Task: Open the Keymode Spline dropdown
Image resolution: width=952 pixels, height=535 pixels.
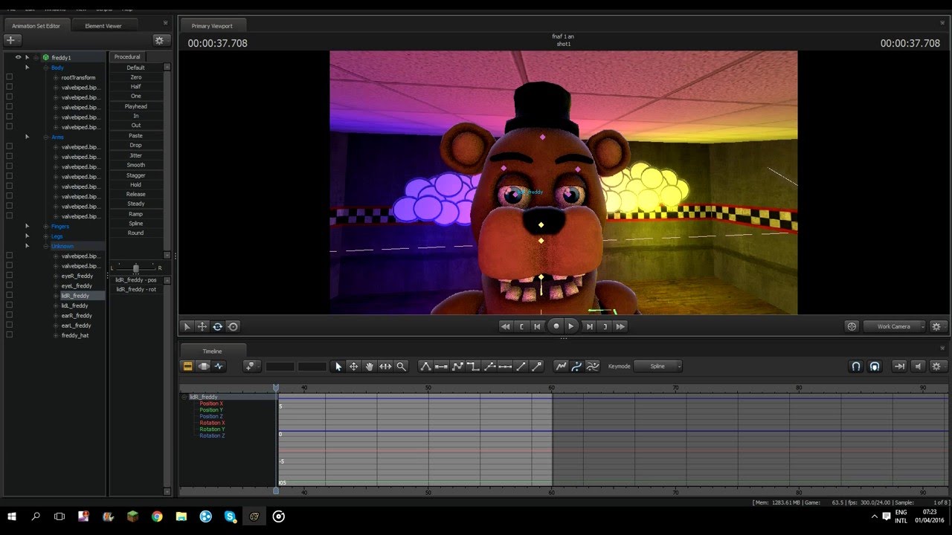Action: (657, 366)
